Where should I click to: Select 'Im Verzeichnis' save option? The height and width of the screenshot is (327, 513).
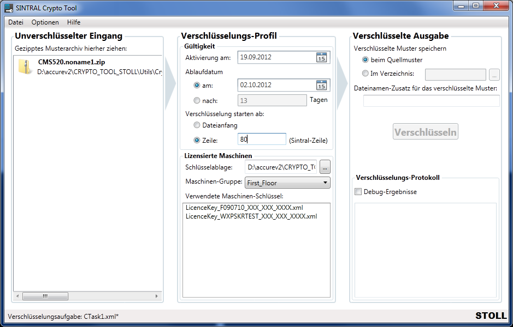(365, 74)
